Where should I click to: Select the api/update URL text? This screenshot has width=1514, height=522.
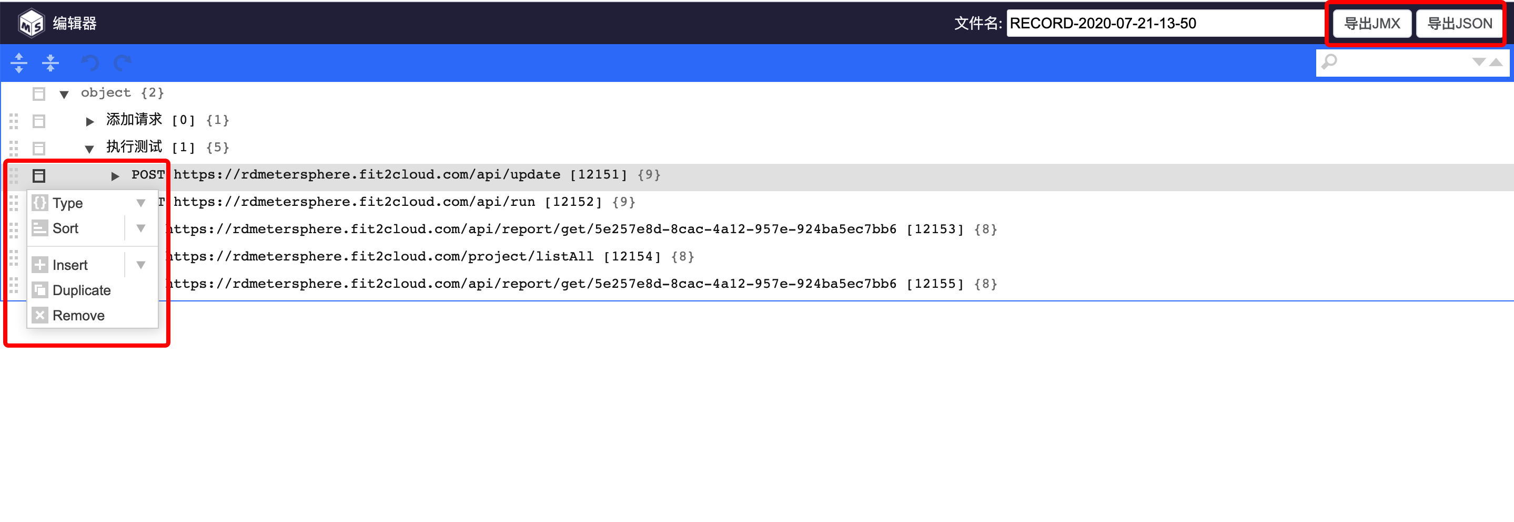367,175
